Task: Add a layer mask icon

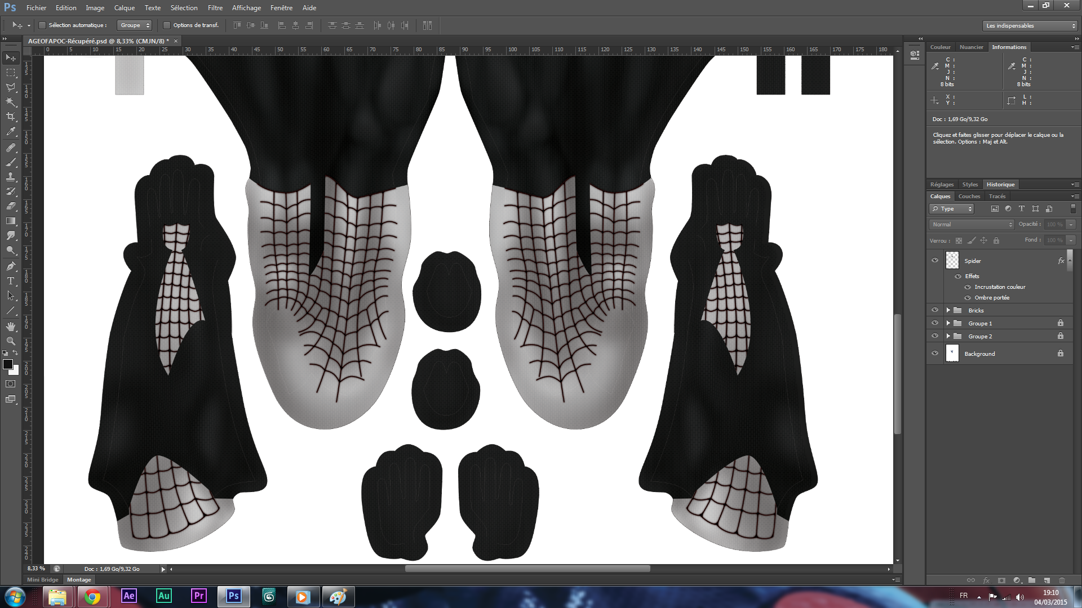Action: click(1001, 580)
